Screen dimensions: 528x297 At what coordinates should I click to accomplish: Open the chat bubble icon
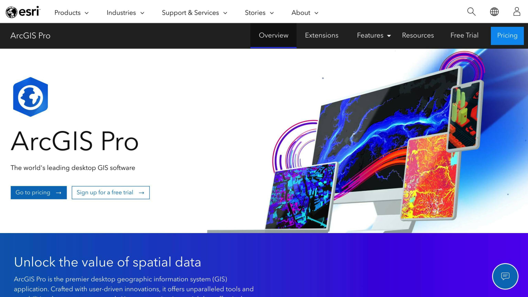(505, 276)
